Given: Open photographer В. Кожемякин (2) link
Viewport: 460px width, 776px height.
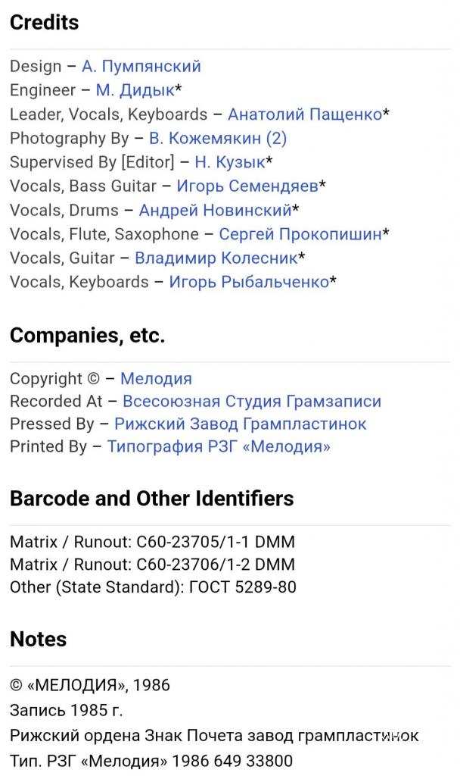Looking at the screenshot, I should (217, 139).
